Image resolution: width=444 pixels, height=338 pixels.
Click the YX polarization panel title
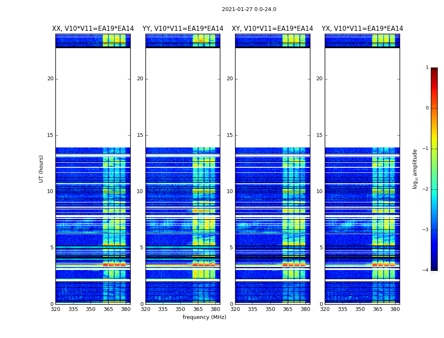tap(362, 29)
